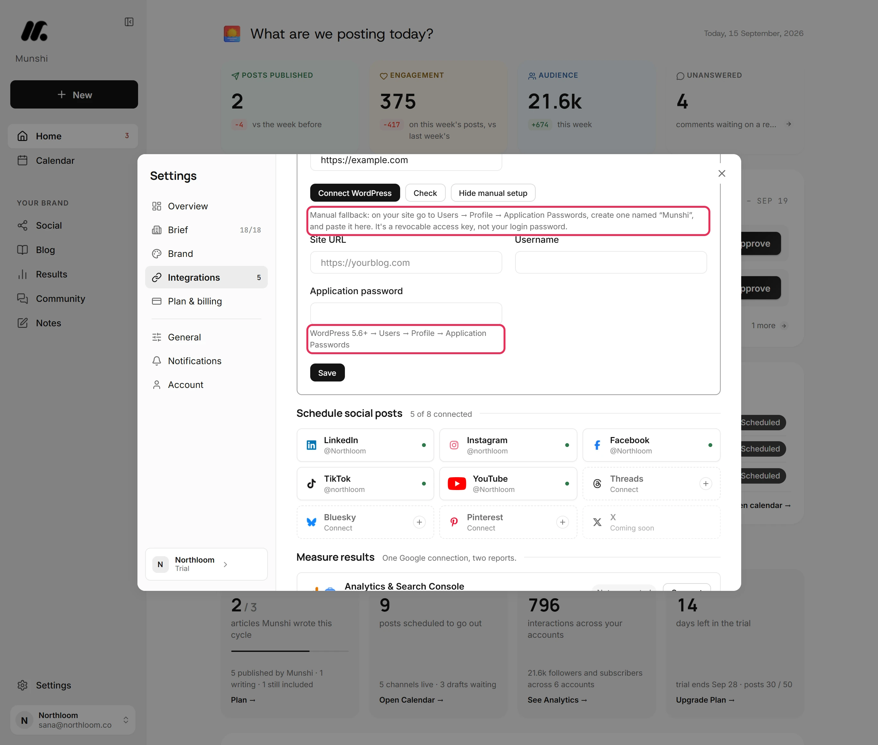Click the X Coming soon card
This screenshot has height=745, width=878.
tap(651, 522)
